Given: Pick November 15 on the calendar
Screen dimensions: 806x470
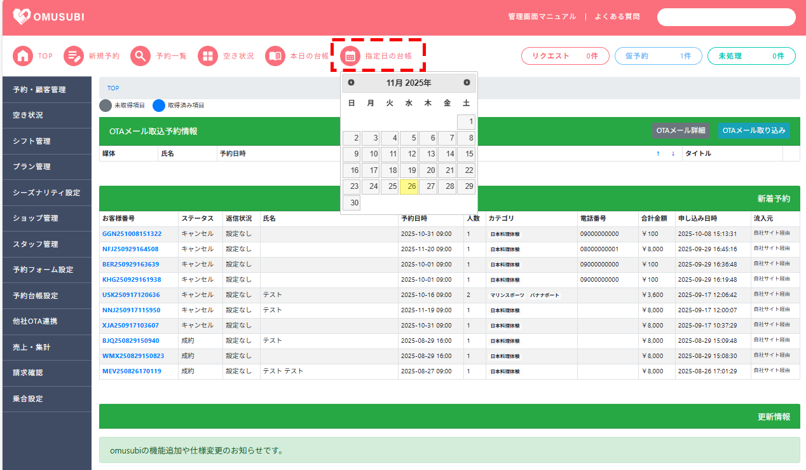Looking at the screenshot, I should (466, 154).
